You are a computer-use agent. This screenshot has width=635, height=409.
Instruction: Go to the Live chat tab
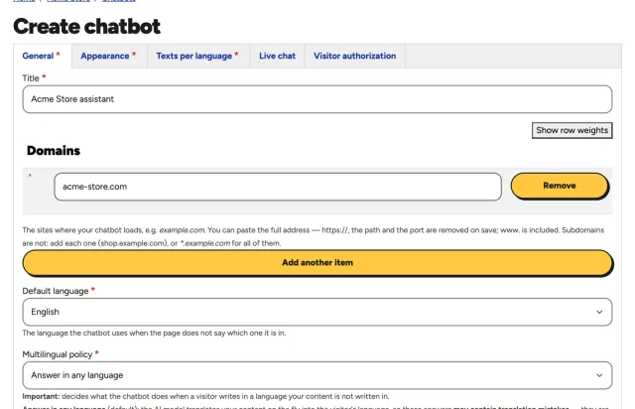click(278, 56)
